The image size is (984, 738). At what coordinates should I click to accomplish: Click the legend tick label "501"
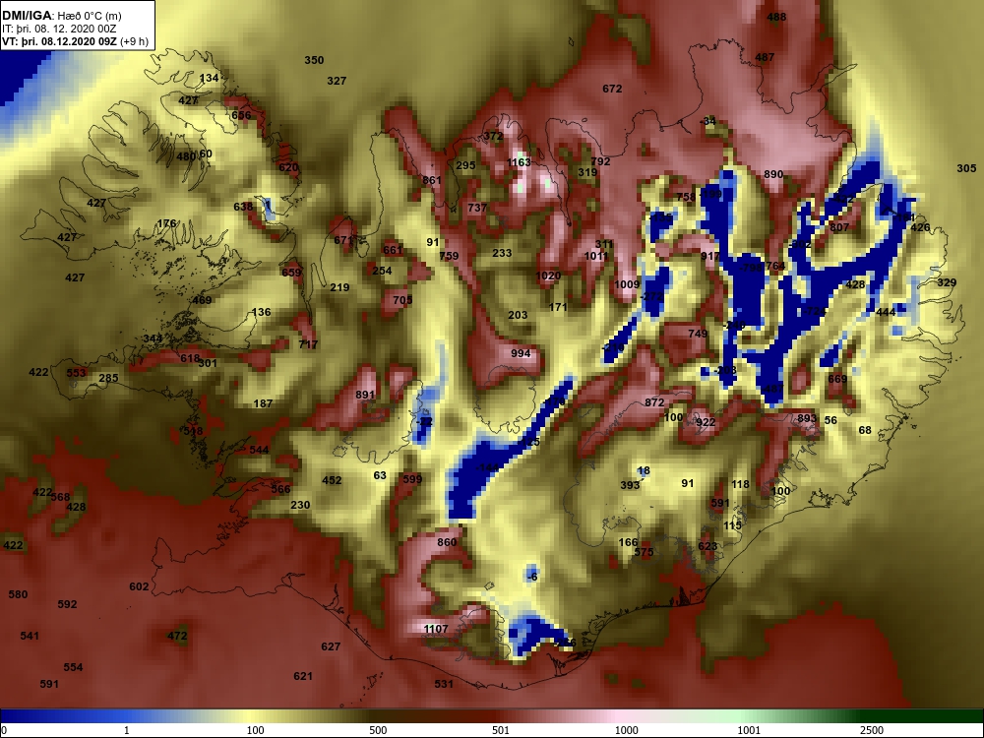point(501,730)
